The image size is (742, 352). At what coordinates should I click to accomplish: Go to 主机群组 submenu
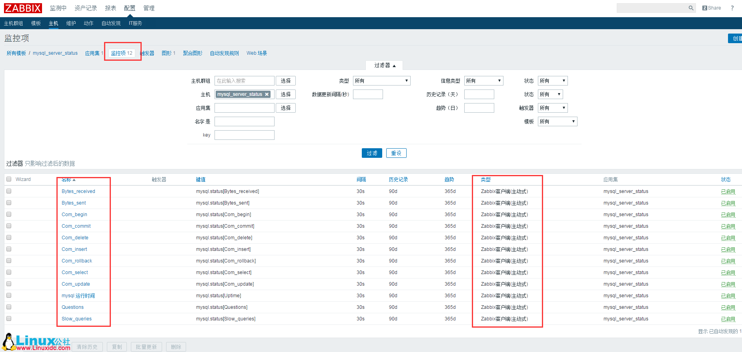[14, 23]
